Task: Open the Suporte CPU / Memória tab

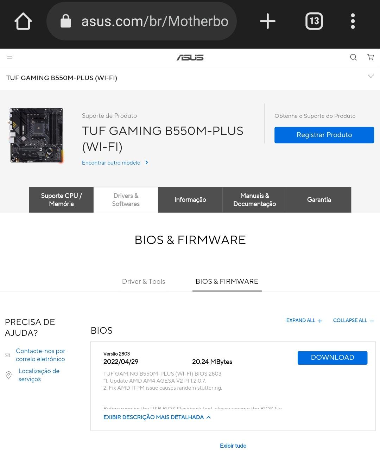Action: click(61, 200)
